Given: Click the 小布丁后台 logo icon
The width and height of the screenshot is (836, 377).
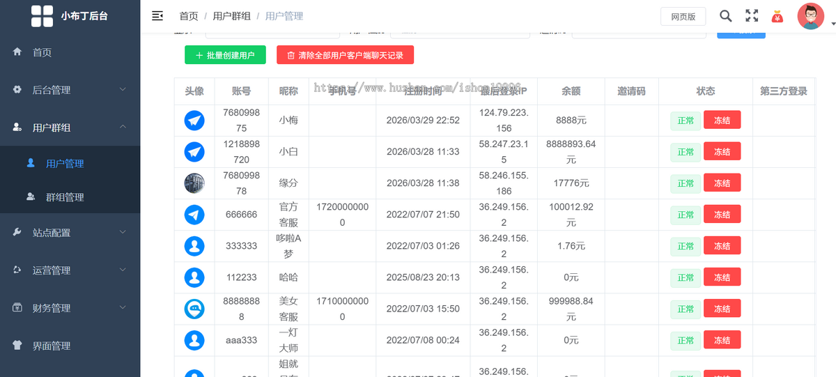Looking at the screenshot, I should 42,15.
